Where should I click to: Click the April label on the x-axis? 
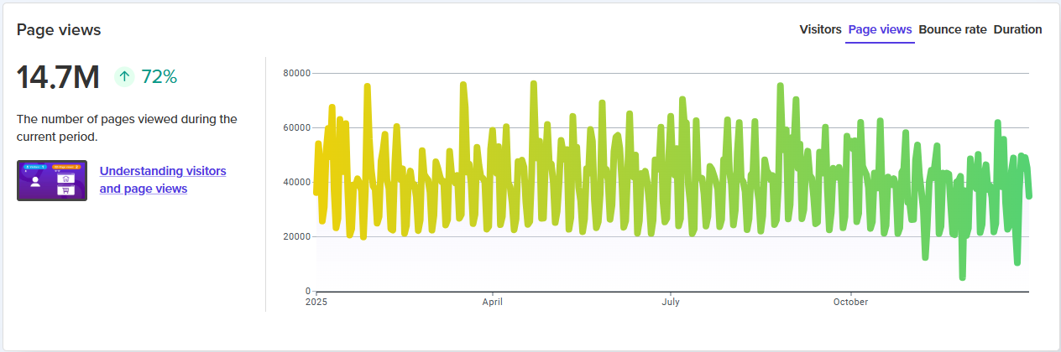(x=492, y=302)
